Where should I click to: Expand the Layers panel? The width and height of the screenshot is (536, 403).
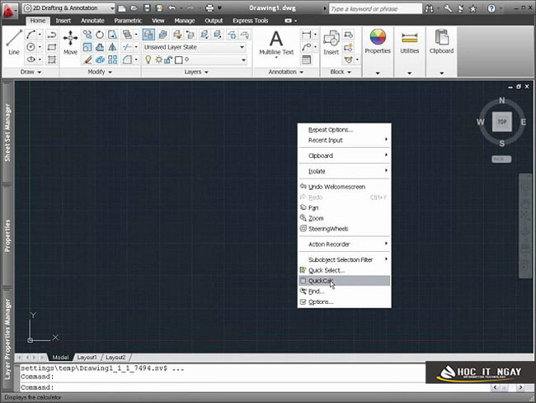click(196, 72)
